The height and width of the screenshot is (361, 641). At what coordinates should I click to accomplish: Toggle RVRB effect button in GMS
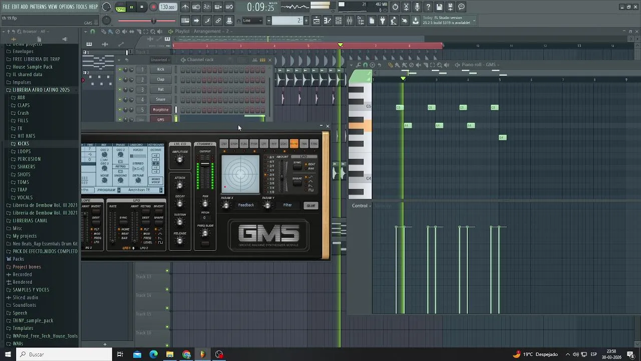294,144
